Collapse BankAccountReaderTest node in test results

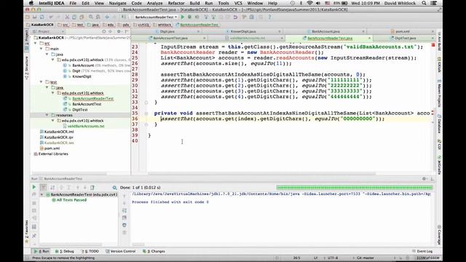pyautogui.click(x=42, y=194)
